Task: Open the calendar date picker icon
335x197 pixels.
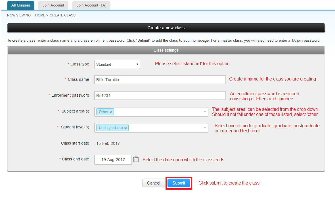Action: tap(136, 159)
